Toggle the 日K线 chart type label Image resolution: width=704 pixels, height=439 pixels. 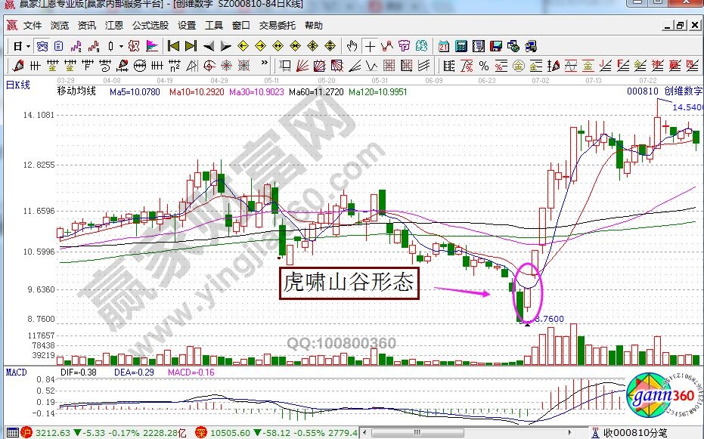(18, 84)
